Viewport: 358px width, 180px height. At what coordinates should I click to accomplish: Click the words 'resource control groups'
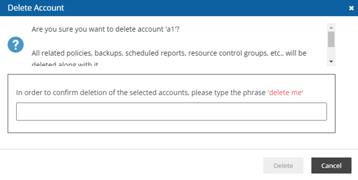226,53
